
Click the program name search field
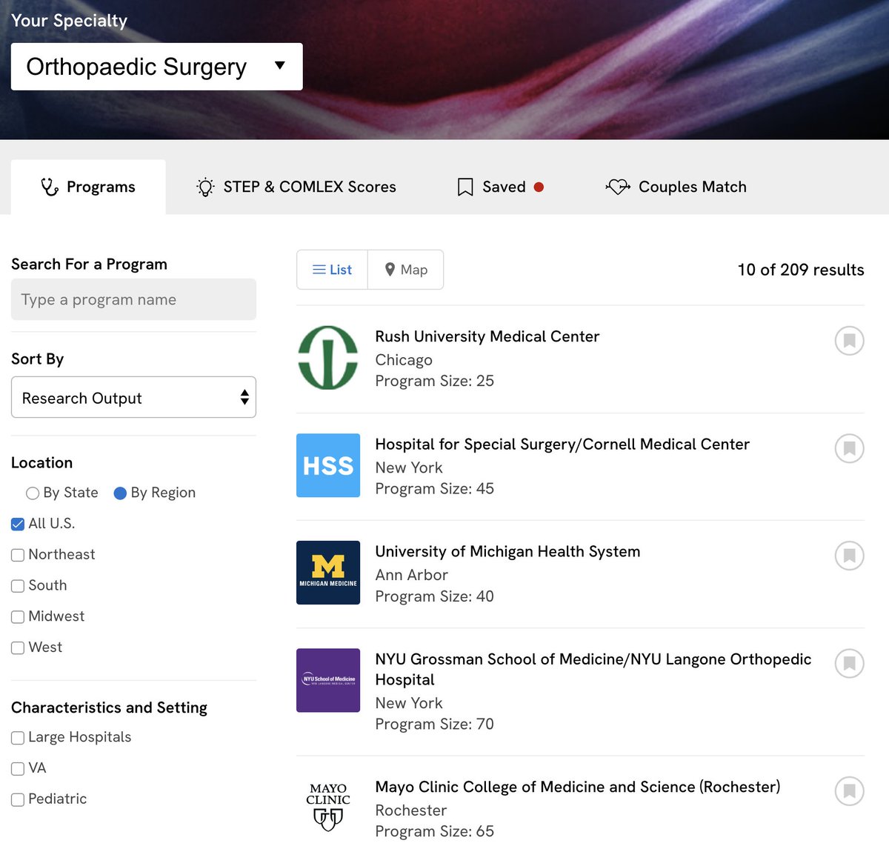(x=133, y=299)
